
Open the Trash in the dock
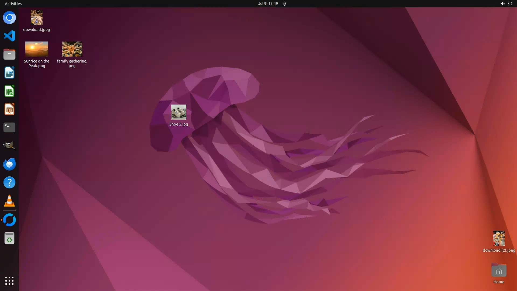point(9,238)
